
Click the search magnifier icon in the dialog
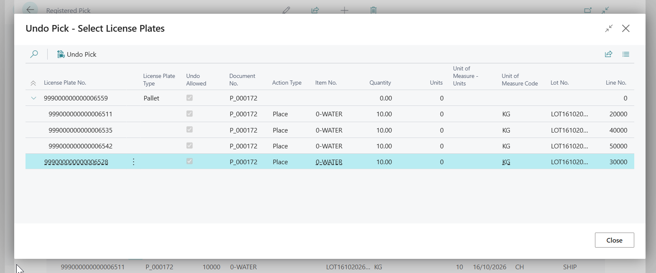tap(34, 54)
